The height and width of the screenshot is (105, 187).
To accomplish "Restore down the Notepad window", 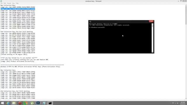I will coord(181,1).
